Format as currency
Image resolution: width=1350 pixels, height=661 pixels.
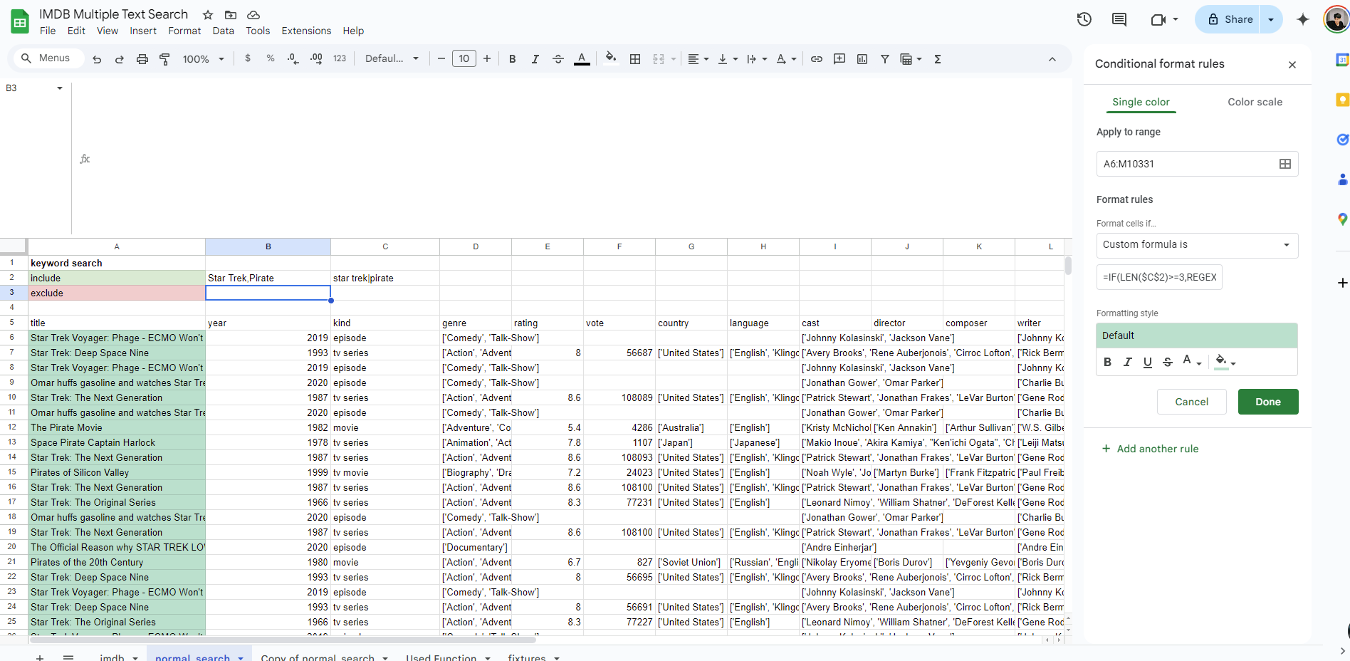(248, 58)
